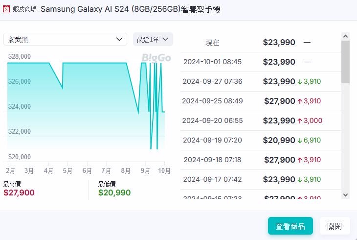Image resolution: width=357 pixels, height=240 pixels.
Task: Click the Shopee store logo icon
Action: tap(6, 9)
